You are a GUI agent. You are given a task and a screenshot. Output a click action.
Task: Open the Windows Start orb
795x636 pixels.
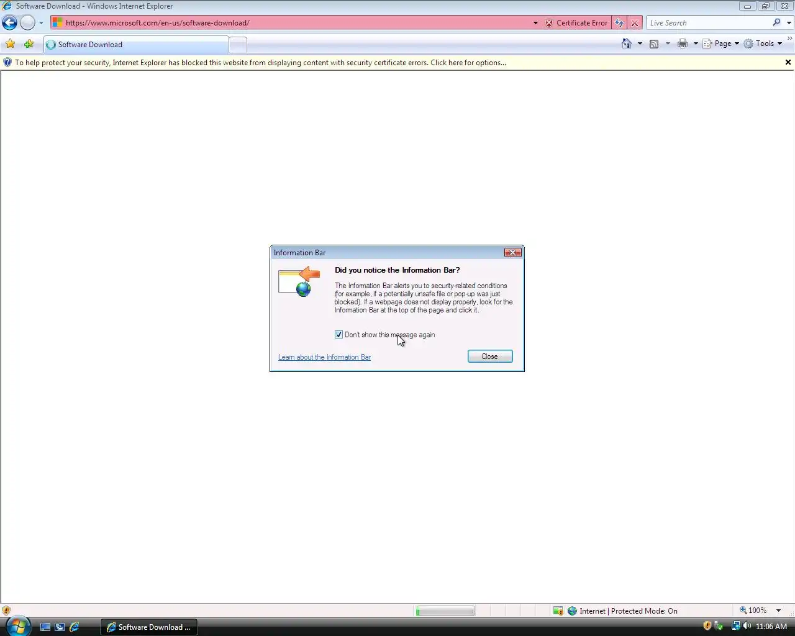tap(18, 625)
